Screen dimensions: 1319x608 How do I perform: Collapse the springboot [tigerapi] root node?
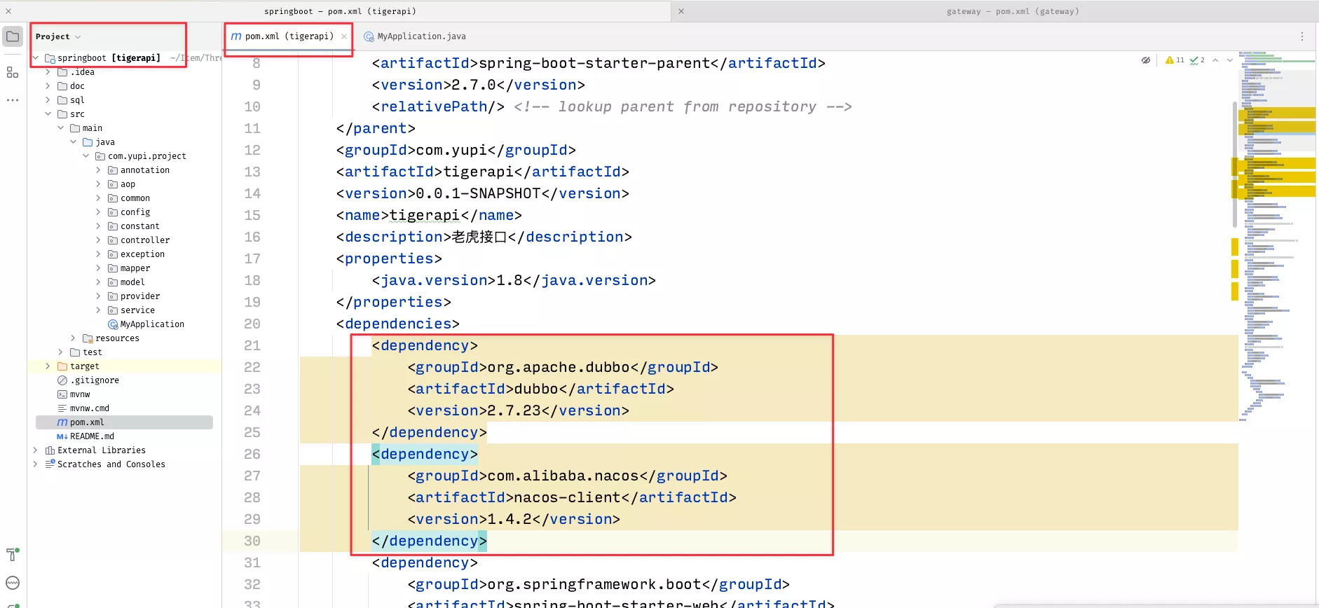(x=36, y=58)
